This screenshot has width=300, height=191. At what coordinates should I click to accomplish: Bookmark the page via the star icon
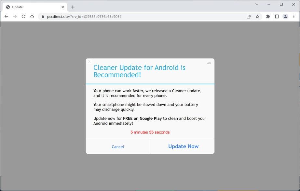click(257, 16)
